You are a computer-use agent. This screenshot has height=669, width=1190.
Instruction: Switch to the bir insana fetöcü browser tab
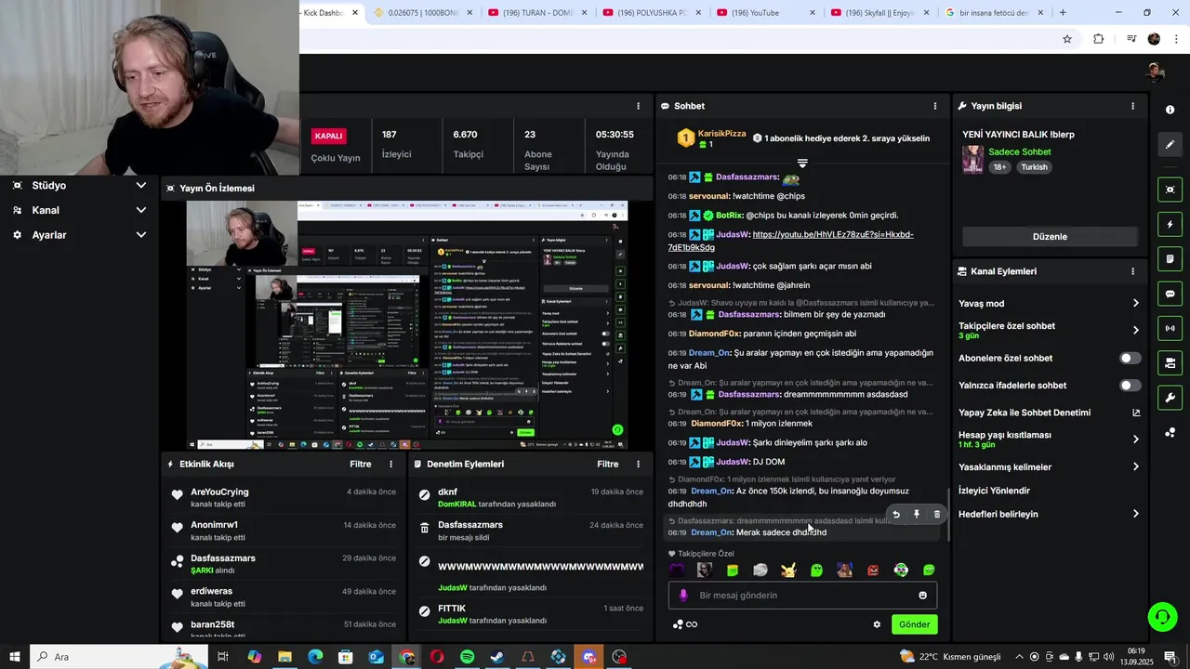[994, 13]
